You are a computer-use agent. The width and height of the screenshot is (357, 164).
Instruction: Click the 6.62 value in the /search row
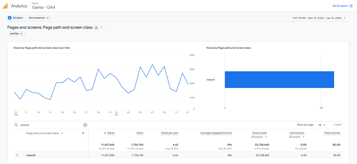tap(176, 155)
